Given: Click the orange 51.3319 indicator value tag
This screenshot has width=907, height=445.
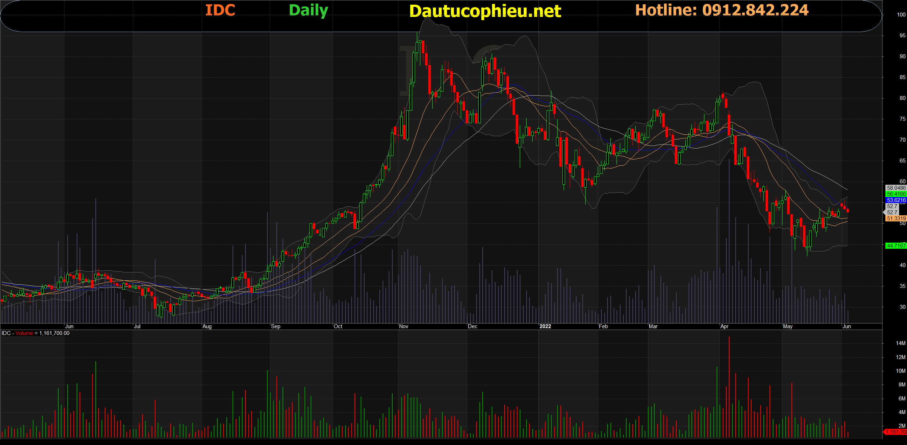Looking at the screenshot, I should [x=896, y=219].
